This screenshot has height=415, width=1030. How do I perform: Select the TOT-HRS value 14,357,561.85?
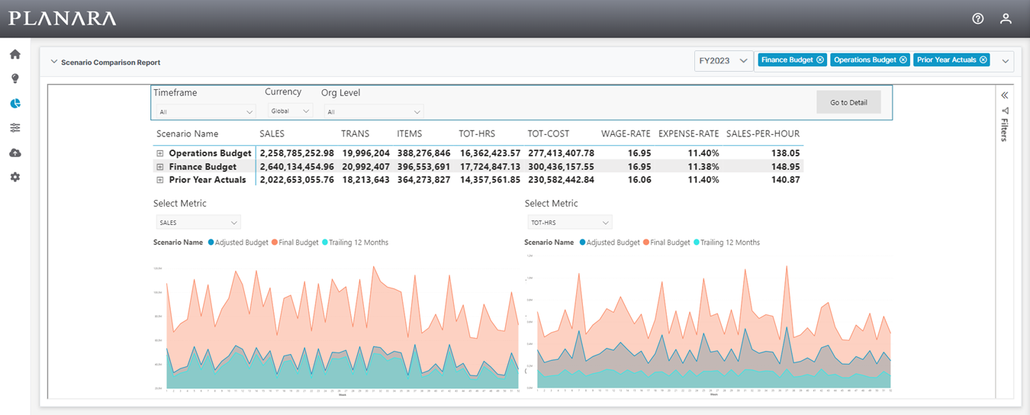click(x=490, y=180)
